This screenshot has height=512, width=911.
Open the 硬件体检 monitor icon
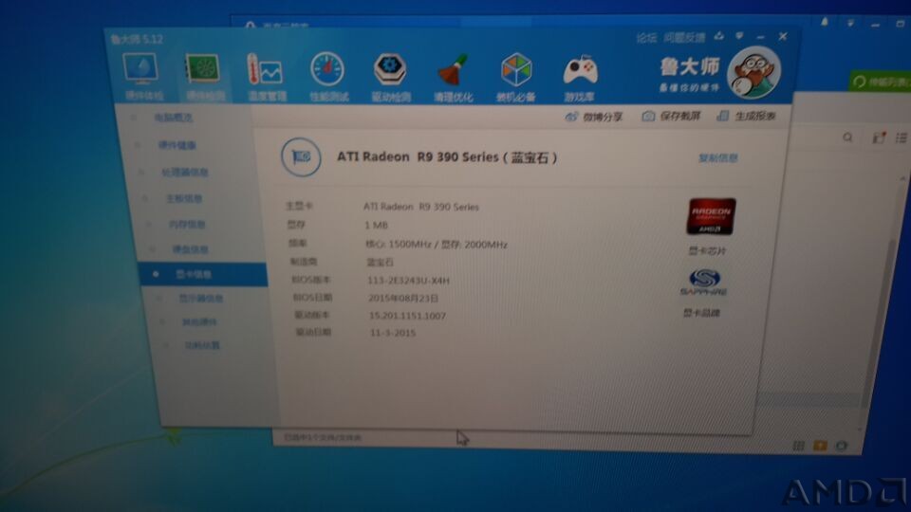140,69
